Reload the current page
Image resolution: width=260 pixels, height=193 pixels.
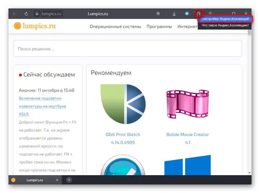(x=26, y=14)
